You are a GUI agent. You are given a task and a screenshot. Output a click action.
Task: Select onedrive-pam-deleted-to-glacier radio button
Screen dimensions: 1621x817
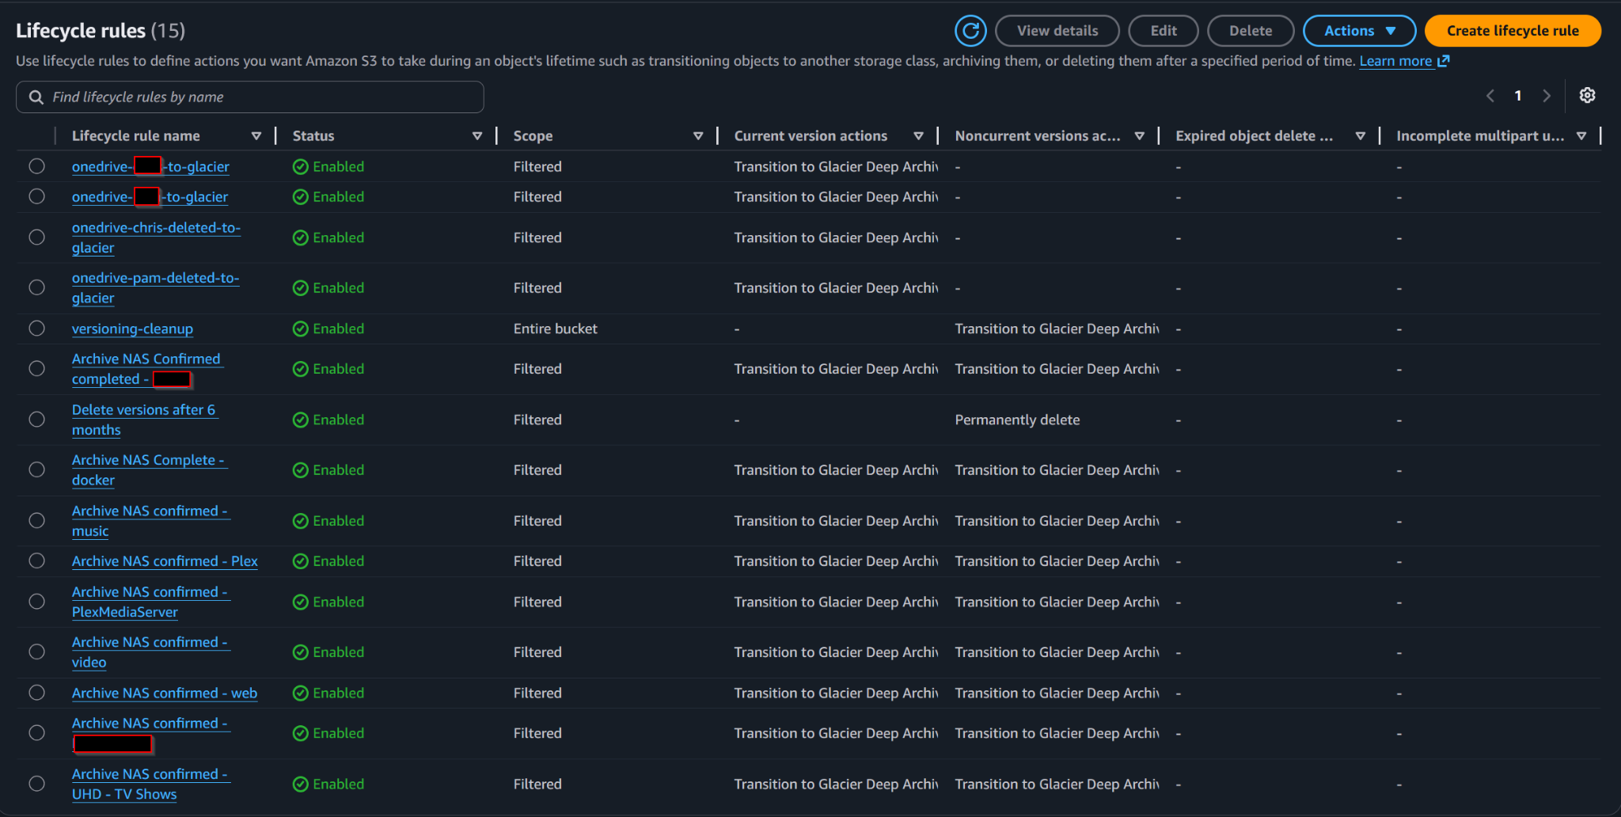[36, 287]
